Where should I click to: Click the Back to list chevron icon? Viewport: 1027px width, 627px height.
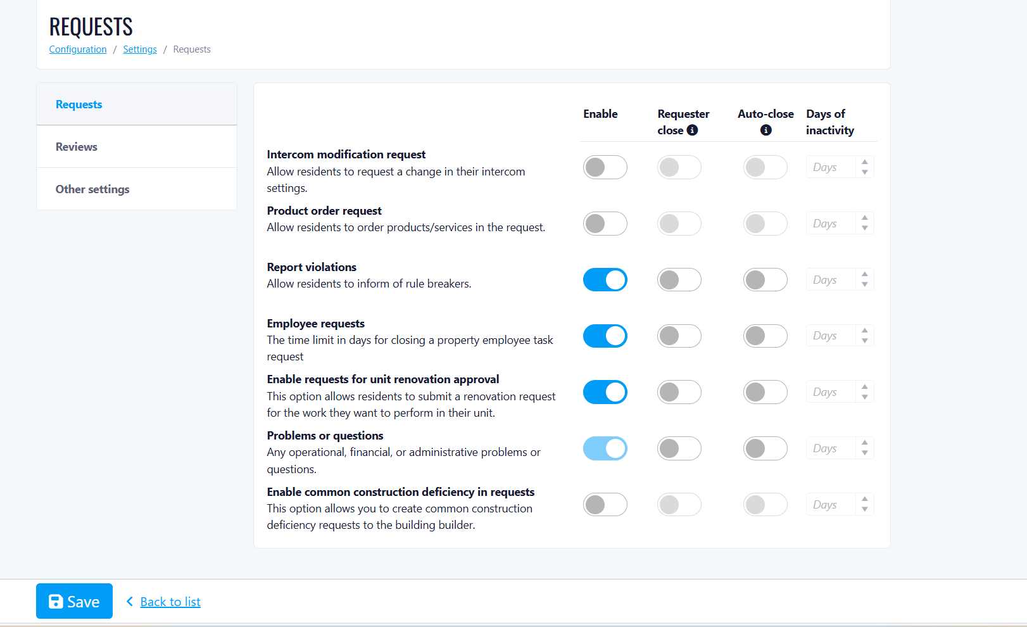pyautogui.click(x=130, y=601)
